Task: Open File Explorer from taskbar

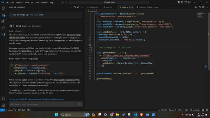Action: pyautogui.click(x=118, y=115)
